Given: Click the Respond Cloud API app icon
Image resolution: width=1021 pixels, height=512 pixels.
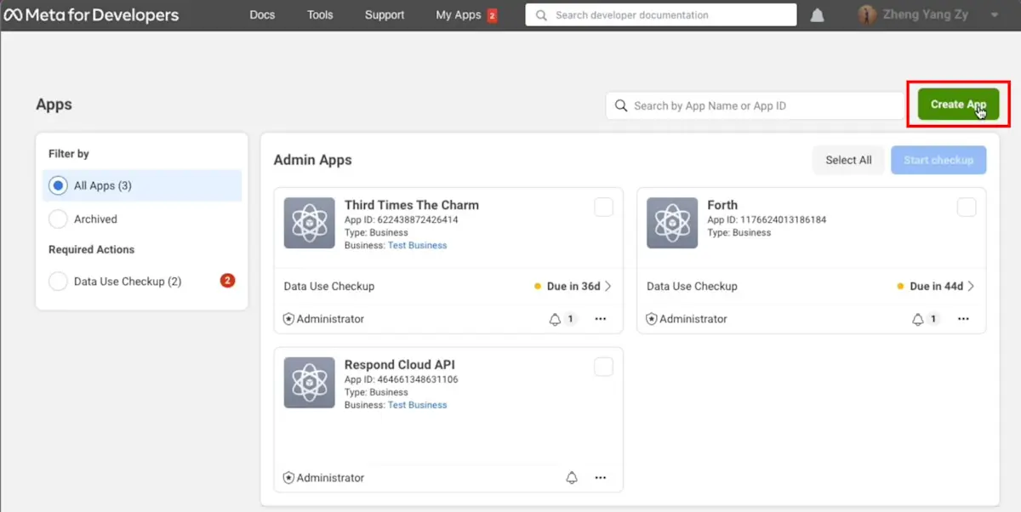Looking at the screenshot, I should pyautogui.click(x=309, y=383).
